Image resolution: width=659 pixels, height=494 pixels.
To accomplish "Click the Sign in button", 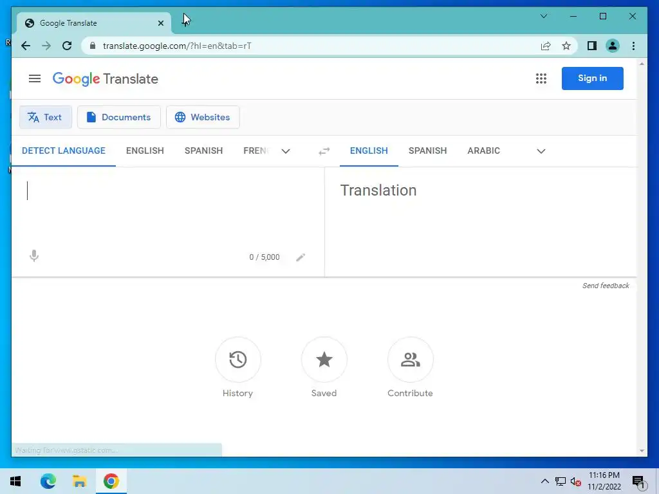I will point(592,78).
